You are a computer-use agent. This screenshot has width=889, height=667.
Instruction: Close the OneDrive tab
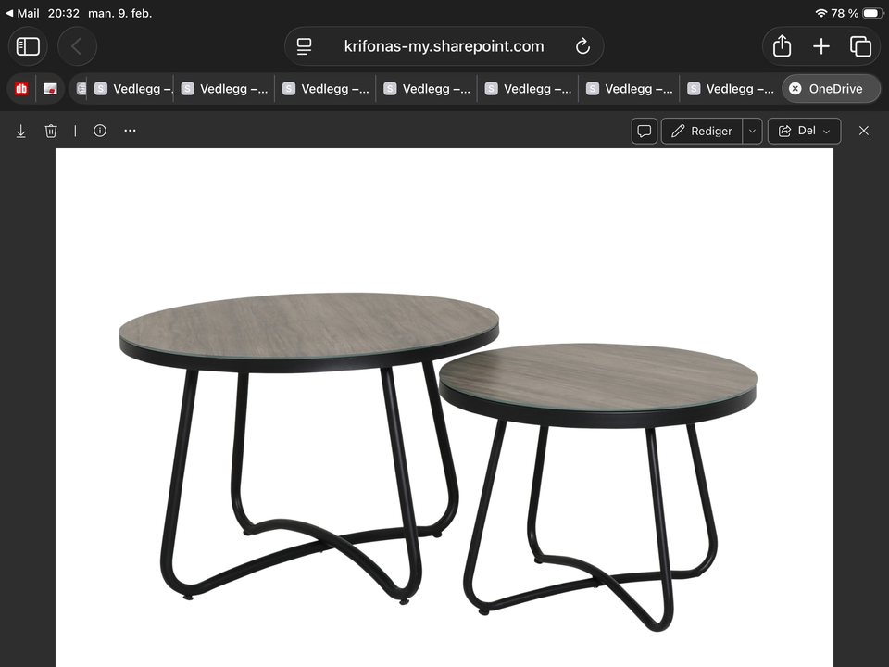(x=795, y=89)
